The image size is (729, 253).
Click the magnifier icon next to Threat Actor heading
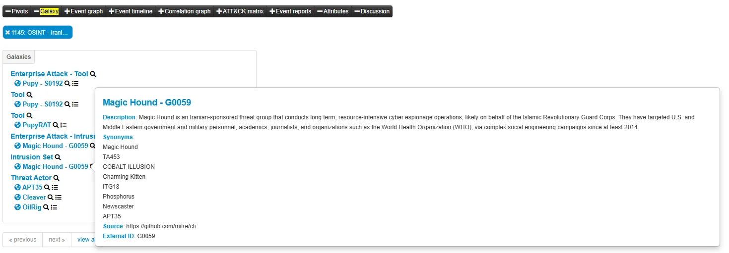(x=57, y=178)
